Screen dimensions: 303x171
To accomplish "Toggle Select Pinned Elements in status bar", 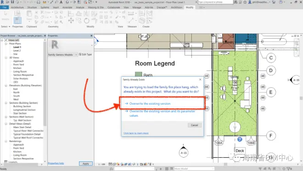I will 270,169.
